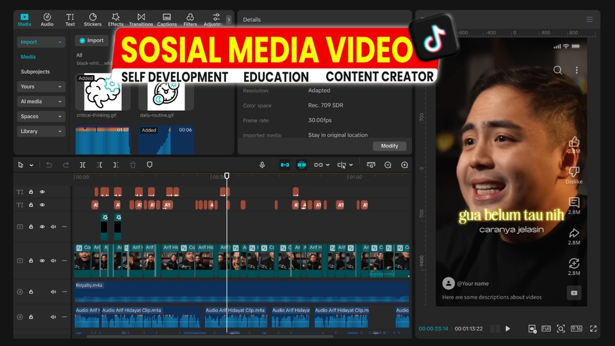Open more options for main video track
The height and width of the screenshot is (346, 615).
pyautogui.click(x=64, y=261)
